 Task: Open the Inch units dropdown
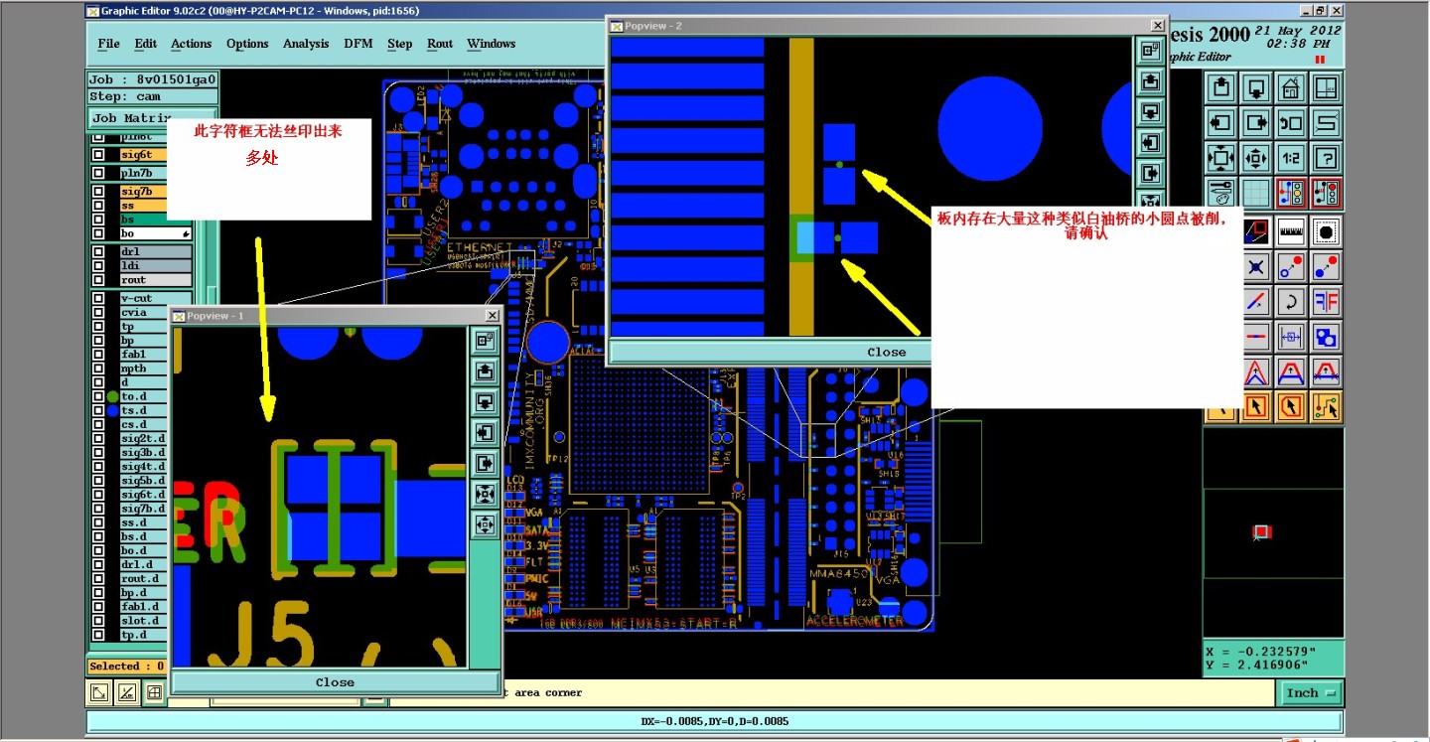[x=1310, y=692]
